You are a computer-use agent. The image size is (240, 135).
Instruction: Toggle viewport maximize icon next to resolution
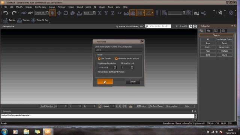195,27
